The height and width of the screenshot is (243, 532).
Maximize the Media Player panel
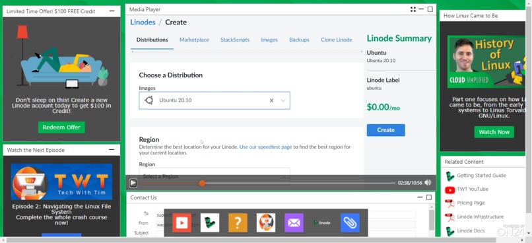coord(430,9)
